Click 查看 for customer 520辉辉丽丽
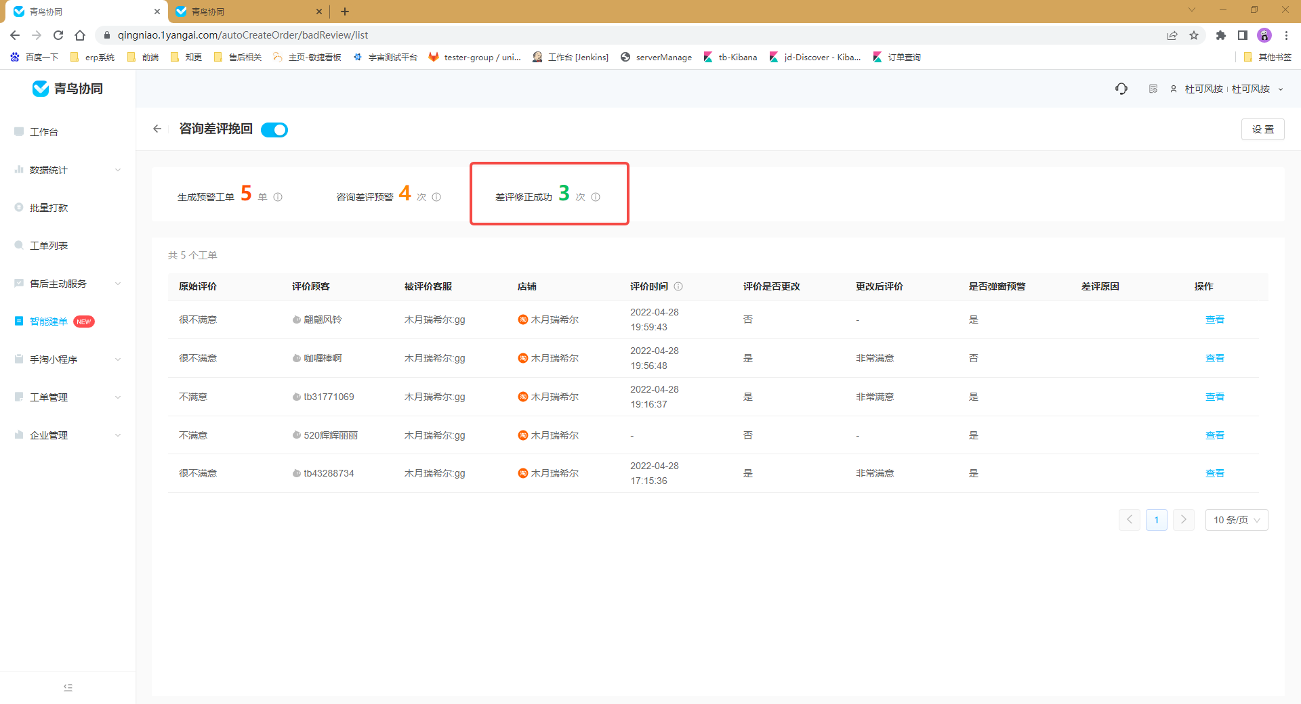The image size is (1301, 704). (1214, 435)
